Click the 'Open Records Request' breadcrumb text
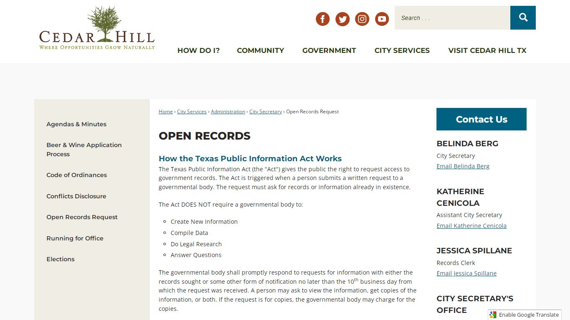The width and height of the screenshot is (570, 320). point(313,112)
